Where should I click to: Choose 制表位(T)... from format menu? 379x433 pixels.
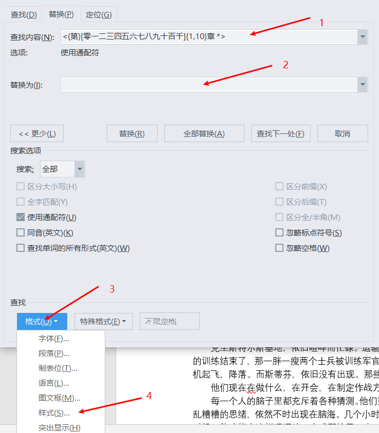[61, 368]
